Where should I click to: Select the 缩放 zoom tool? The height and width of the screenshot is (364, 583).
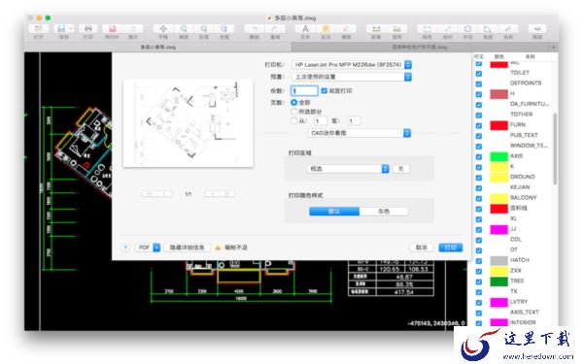(x=184, y=28)
